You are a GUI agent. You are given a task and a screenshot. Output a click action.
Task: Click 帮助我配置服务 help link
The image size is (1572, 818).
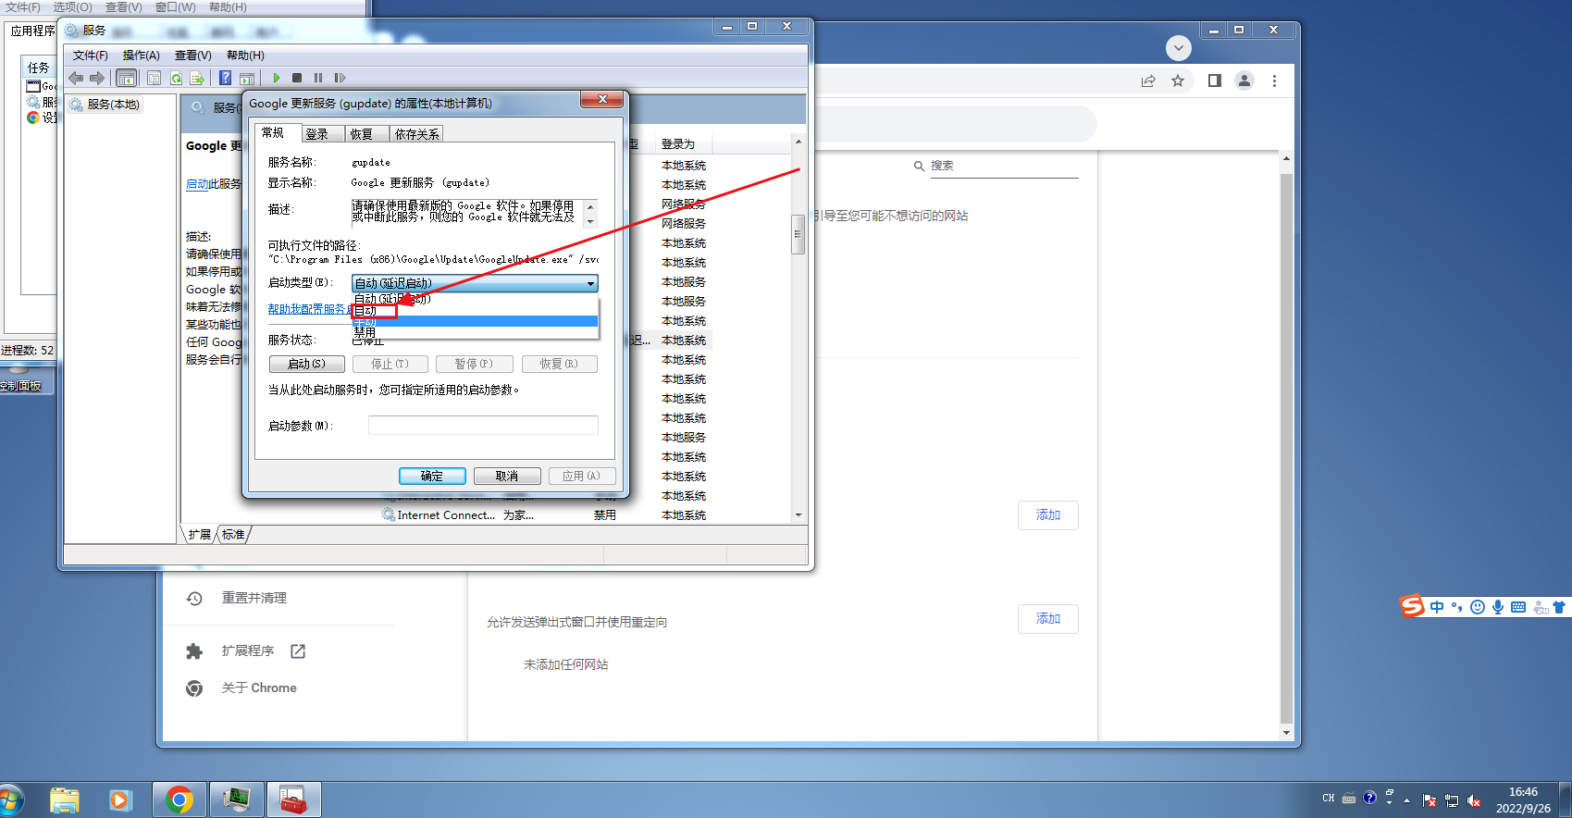pyautogui.click(x=310, y=309)
